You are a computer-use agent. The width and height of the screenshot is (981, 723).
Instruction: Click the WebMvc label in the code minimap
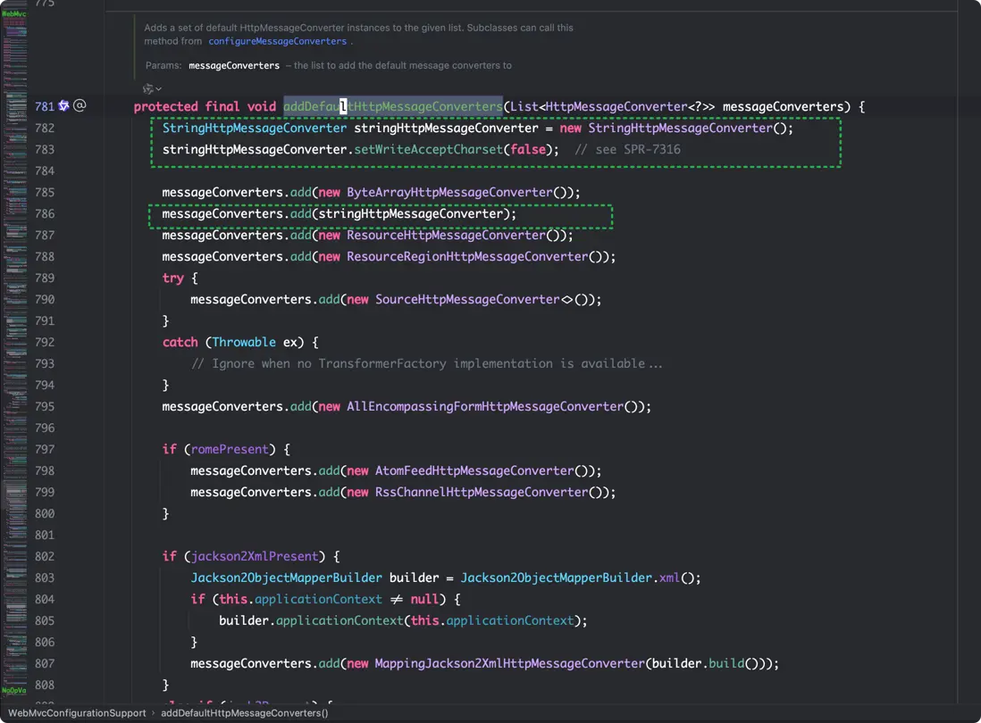click(x=13, y=14)
